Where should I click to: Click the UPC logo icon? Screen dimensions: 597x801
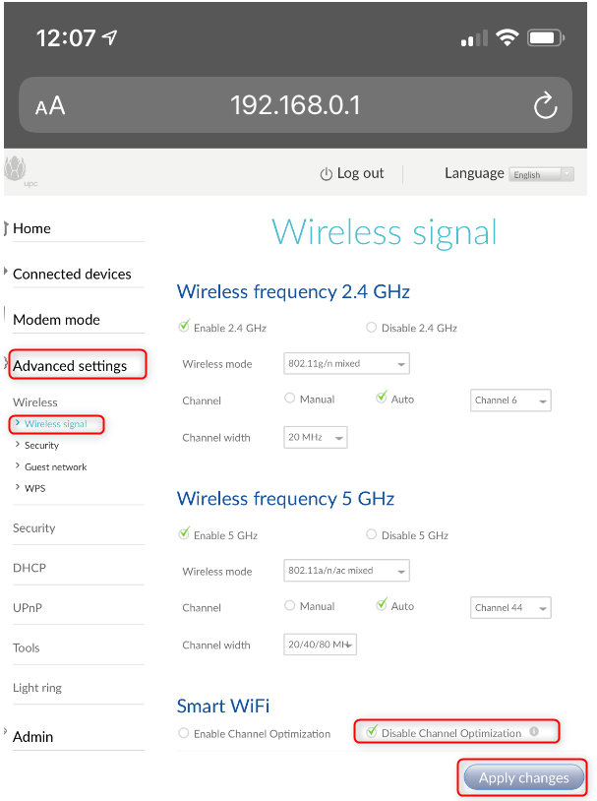point(17,171)
